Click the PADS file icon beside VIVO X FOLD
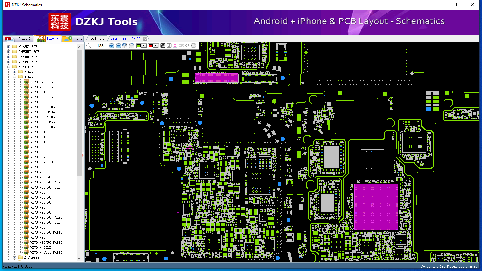This screenshot has height=271, width=482. click(26, 247)
